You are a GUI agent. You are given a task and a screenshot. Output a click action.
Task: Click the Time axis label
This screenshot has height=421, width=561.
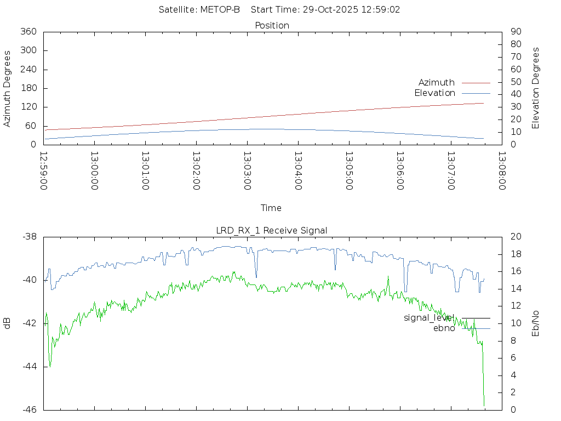click(x=271, y=208)
